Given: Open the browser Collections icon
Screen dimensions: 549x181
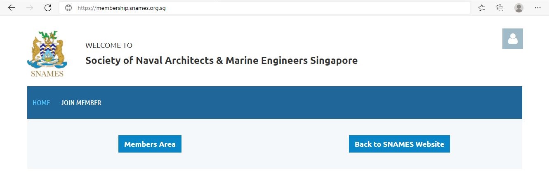Looking at the screenshot, I should [500, 8].
